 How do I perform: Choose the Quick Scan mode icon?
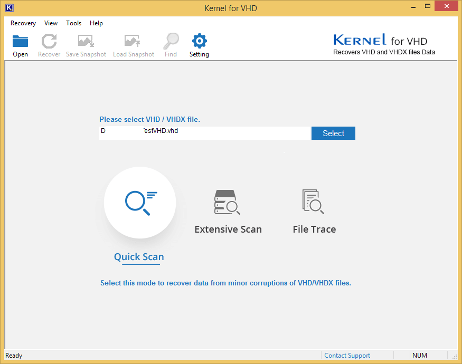pos(140,203)
